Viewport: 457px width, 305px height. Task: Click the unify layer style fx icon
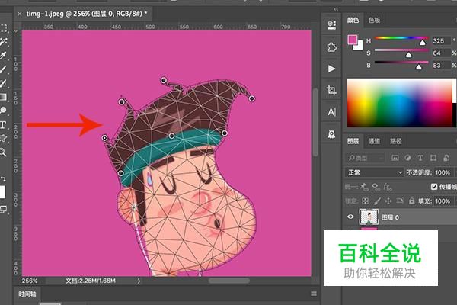(388, 187)
